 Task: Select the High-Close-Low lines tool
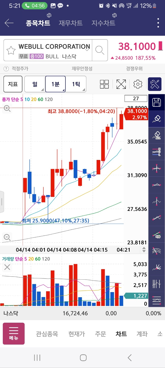(x=157, y=152)
